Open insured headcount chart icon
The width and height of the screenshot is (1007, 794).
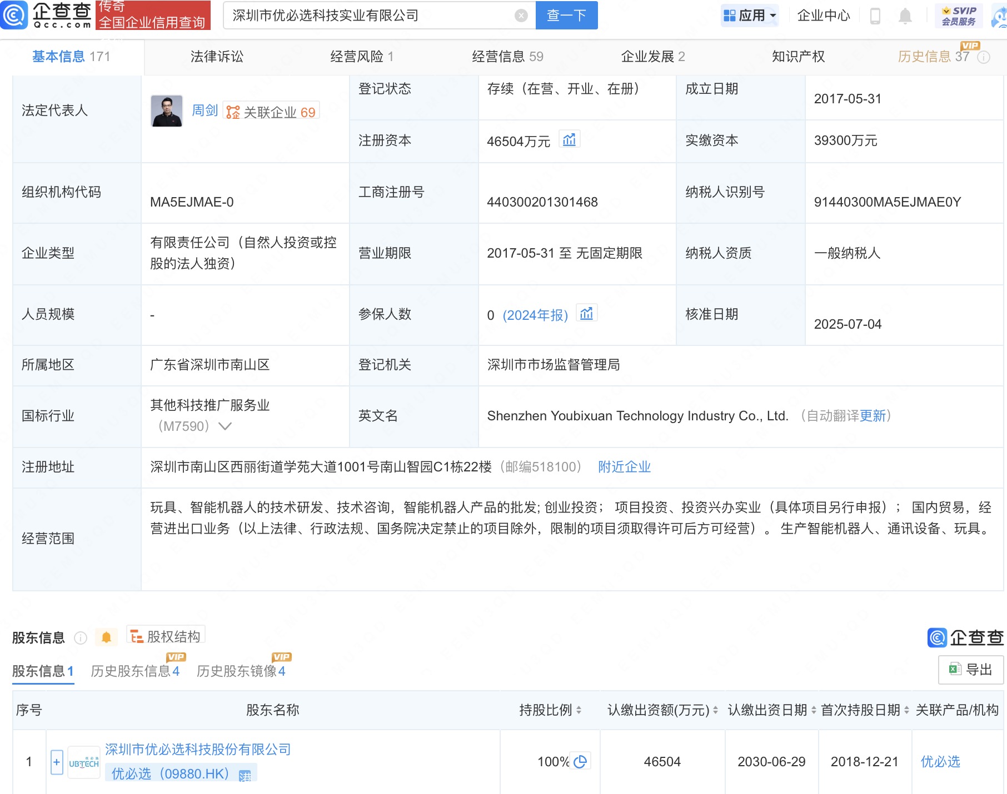[x=586, y=314]
